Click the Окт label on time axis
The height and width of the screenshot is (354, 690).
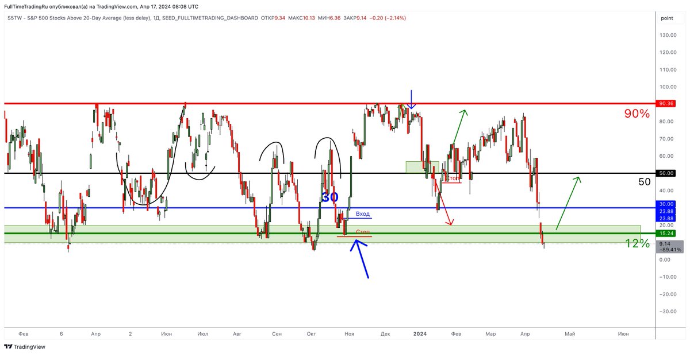coord(312,333)
